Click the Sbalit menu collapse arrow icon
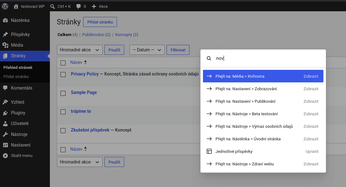 coord(5,155)
